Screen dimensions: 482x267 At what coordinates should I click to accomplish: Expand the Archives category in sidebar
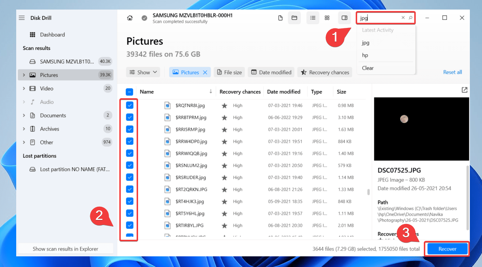coord(24,129)
